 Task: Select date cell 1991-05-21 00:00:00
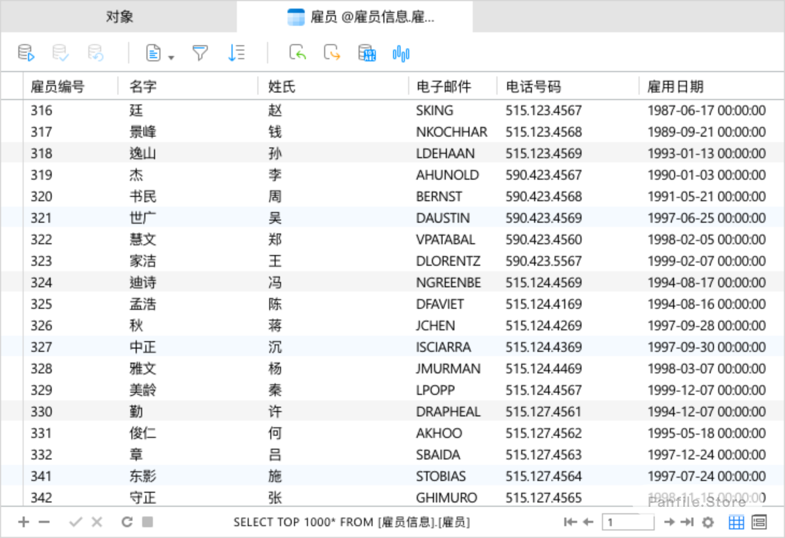[706, 196]
